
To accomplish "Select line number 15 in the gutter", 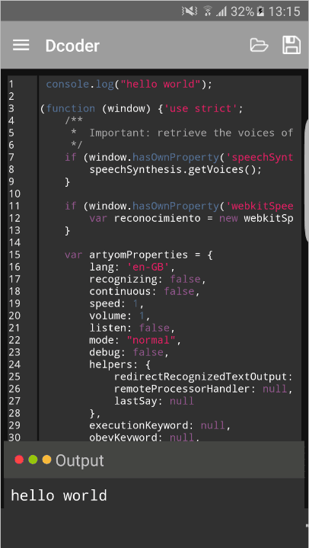I will (14, 255).
